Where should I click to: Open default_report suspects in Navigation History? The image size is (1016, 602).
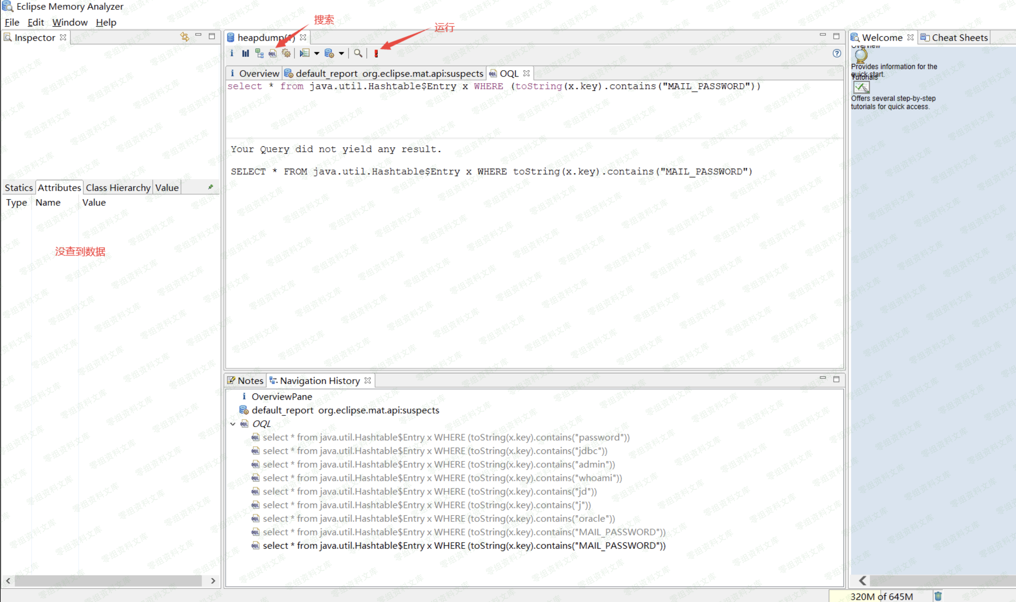click(345, 410)
